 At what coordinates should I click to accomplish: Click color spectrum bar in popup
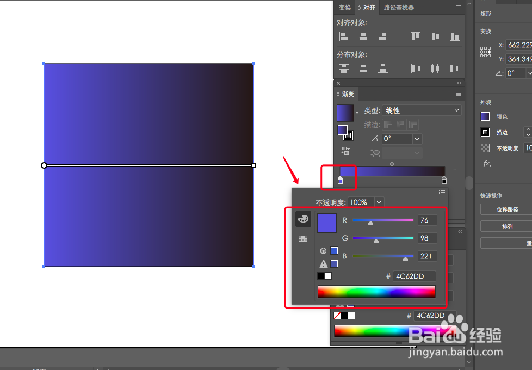point(376,292)
